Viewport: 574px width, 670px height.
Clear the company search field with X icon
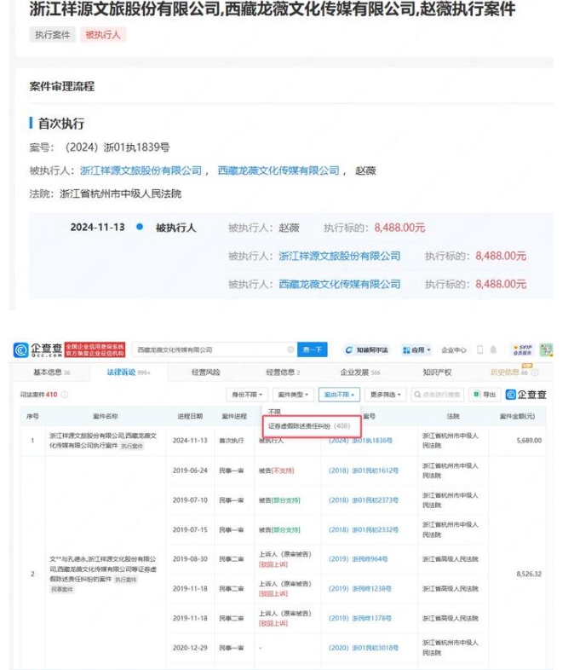pyautogui.click(x=290, y=349)
